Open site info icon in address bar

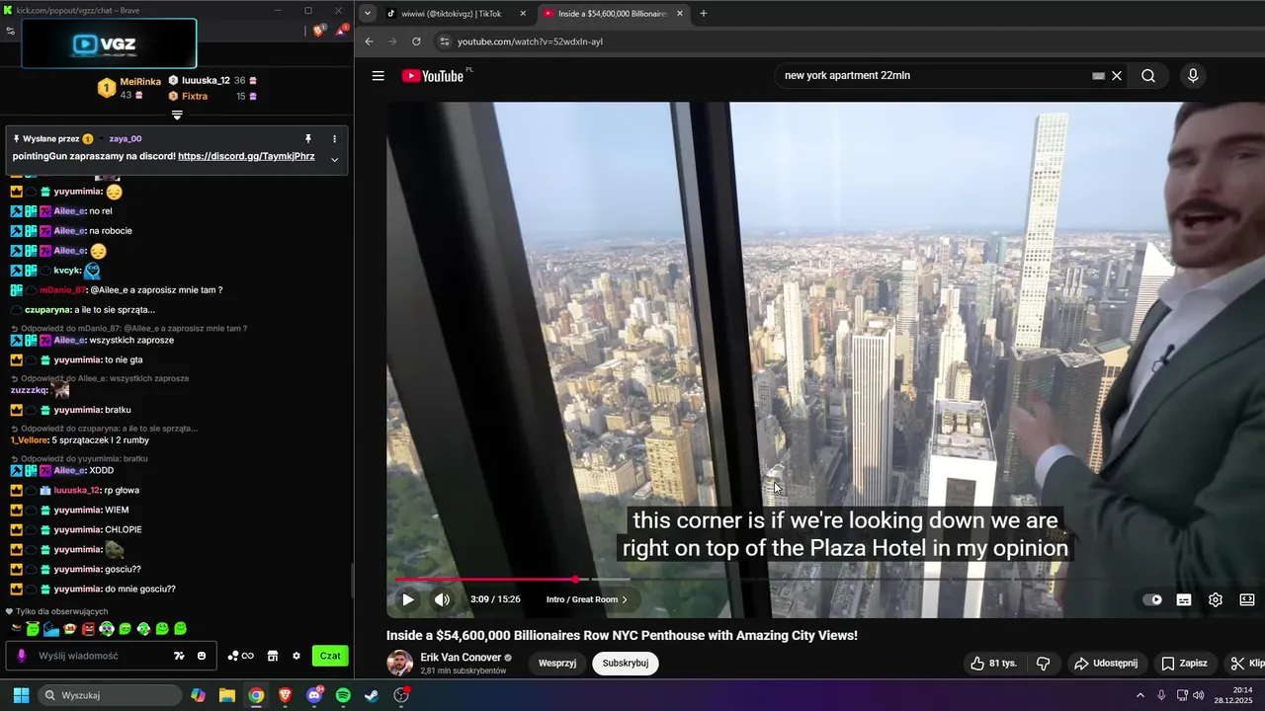click(x=445, y=41)
